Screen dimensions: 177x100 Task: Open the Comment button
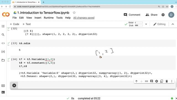pyautogui.click(x=132, y=15)
